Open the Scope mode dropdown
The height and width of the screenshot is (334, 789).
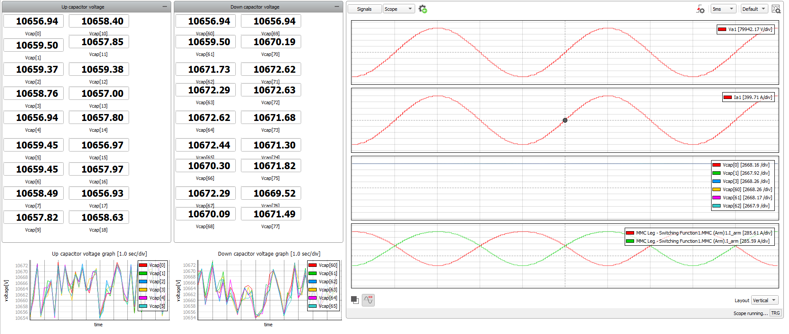click(x=398, y=9)
